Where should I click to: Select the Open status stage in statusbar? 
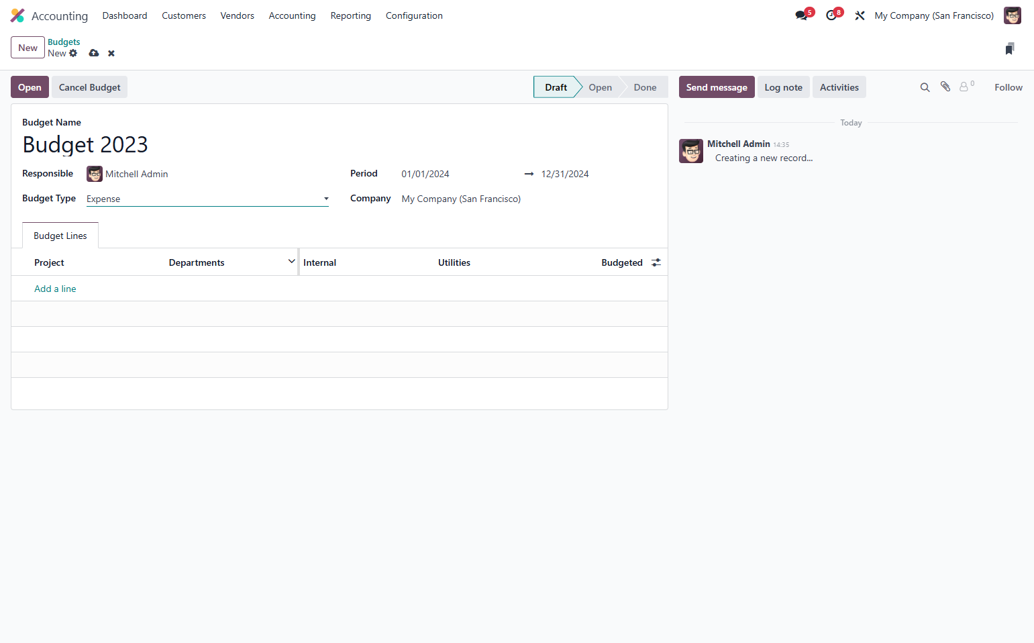601,87
